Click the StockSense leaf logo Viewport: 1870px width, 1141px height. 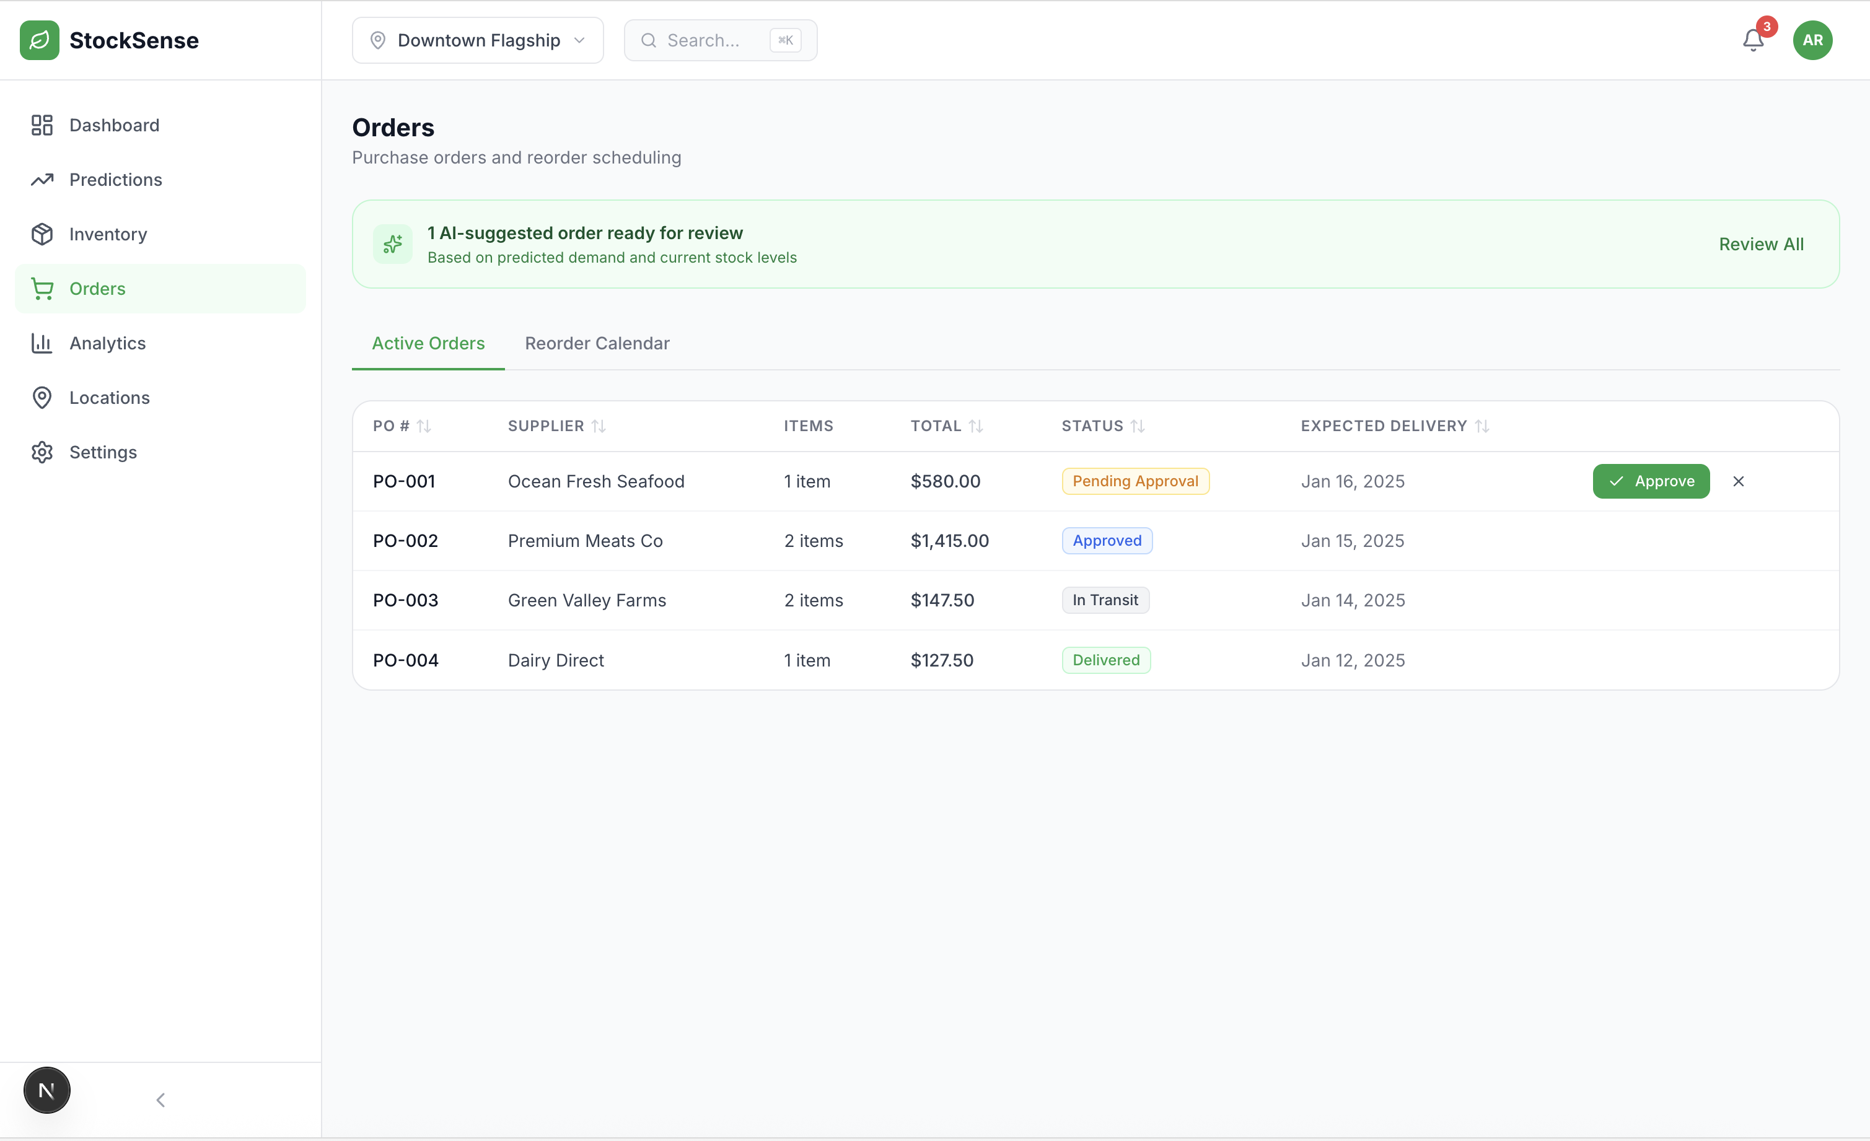[x=40, y=40]
